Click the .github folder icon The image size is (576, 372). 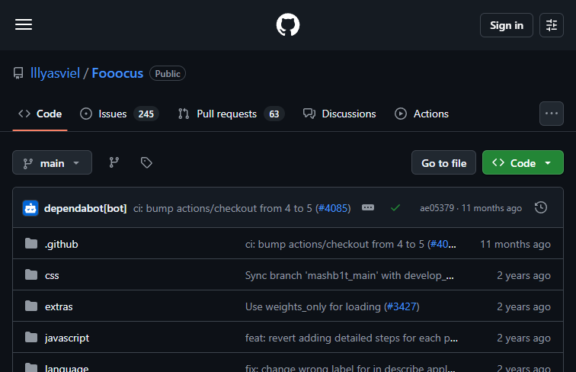tap(31, 243)
